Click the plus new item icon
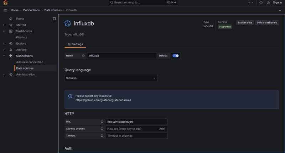Image resolution: width=285 pixels, height=153 pixels. (x=249, y=2)
